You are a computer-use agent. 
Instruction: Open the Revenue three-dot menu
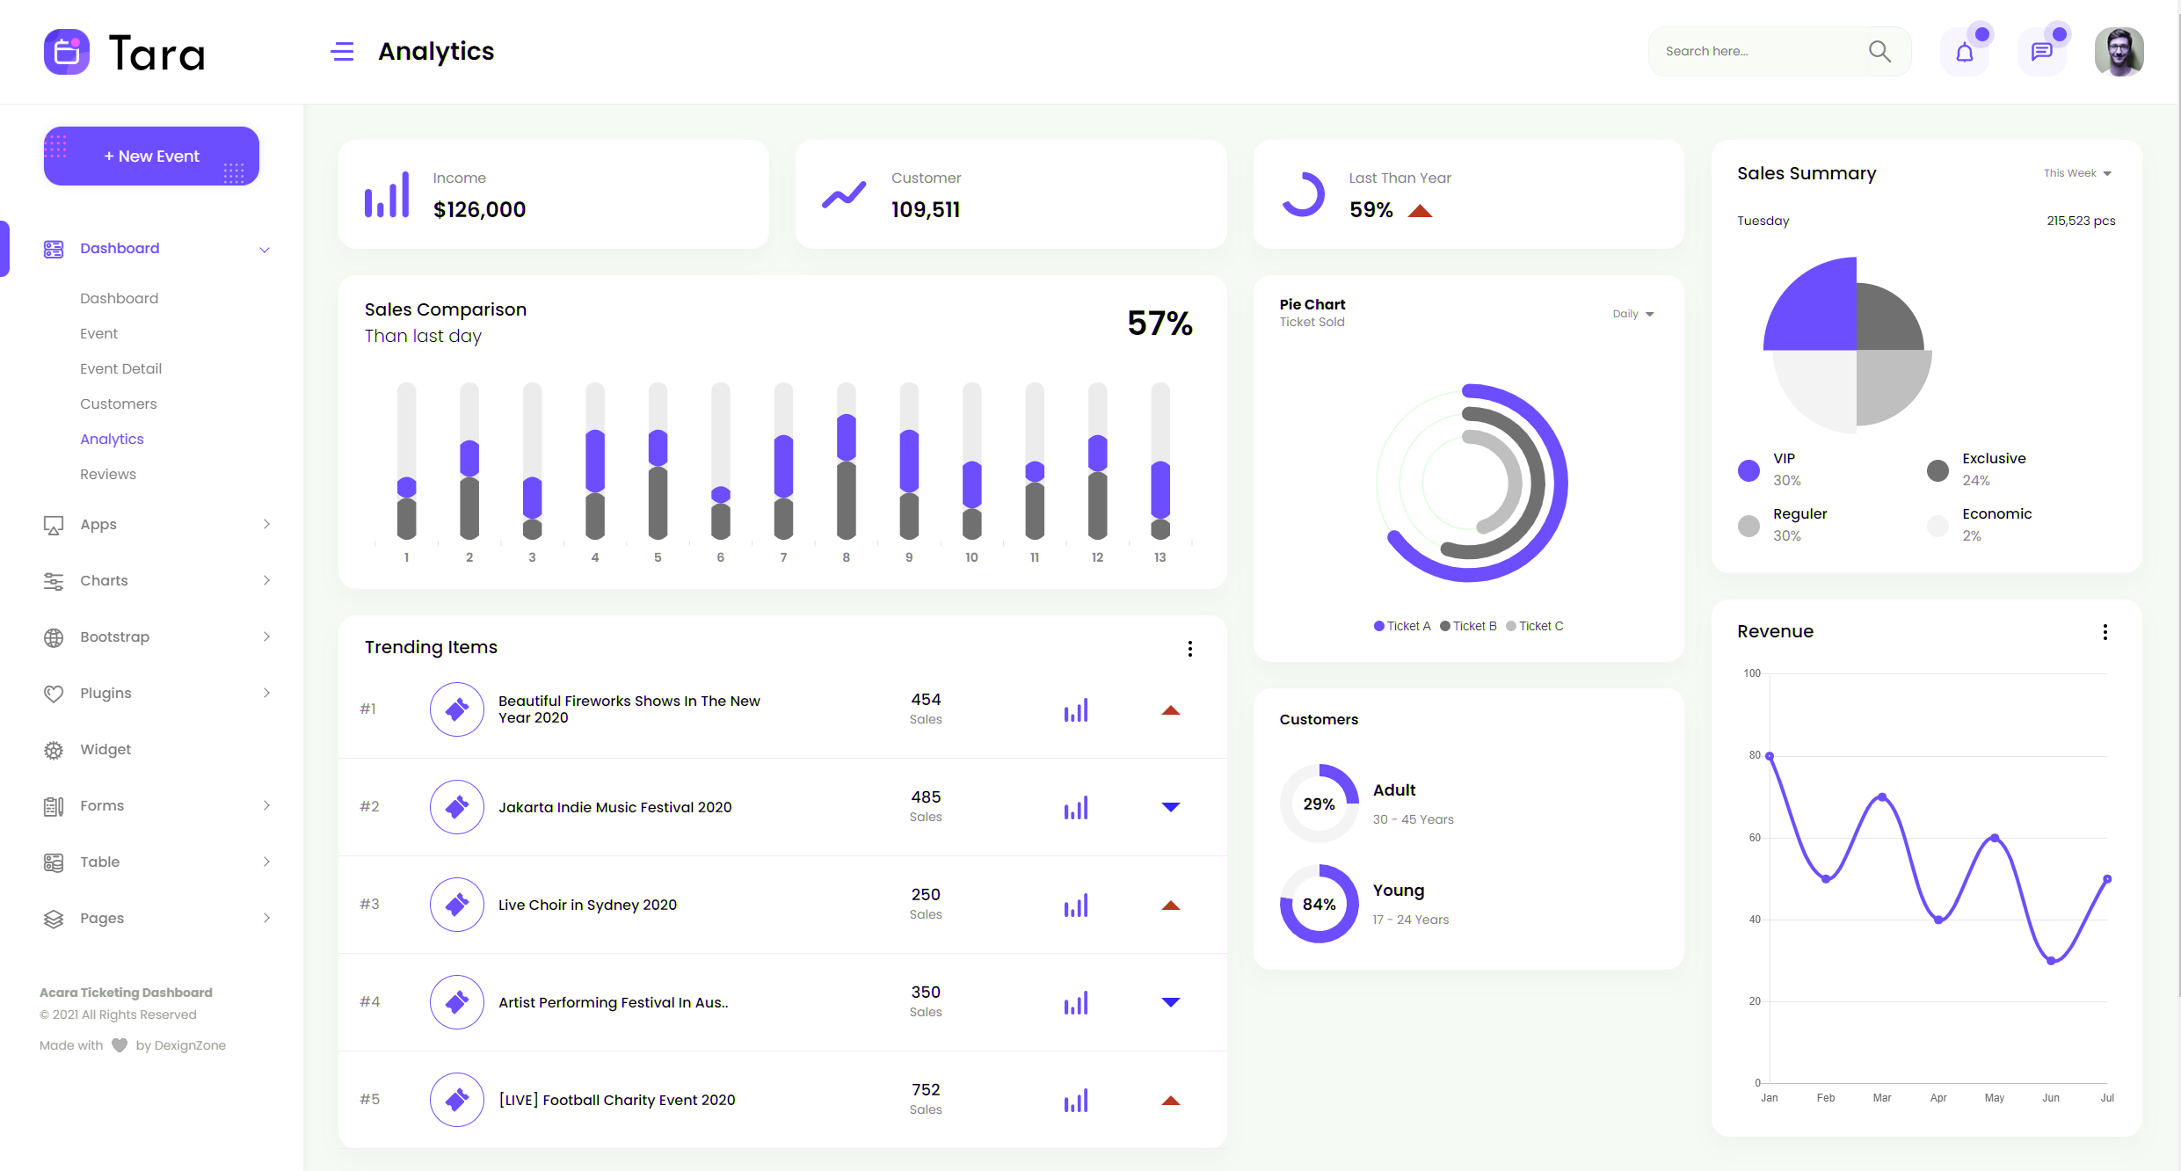coord(2105,632)
